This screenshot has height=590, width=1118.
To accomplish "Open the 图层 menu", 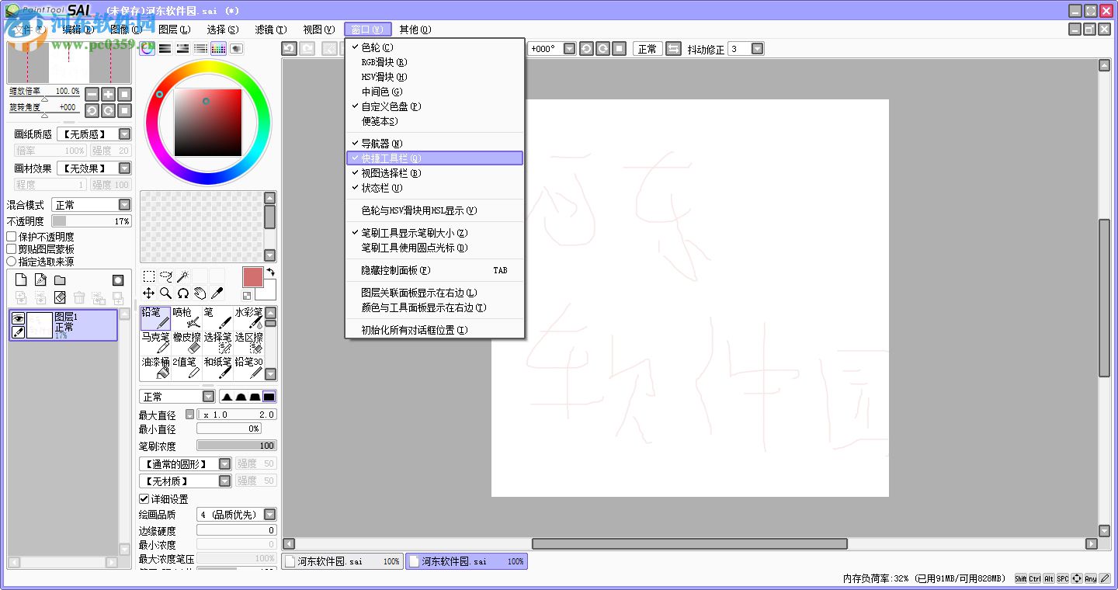I will click(174, 29).
